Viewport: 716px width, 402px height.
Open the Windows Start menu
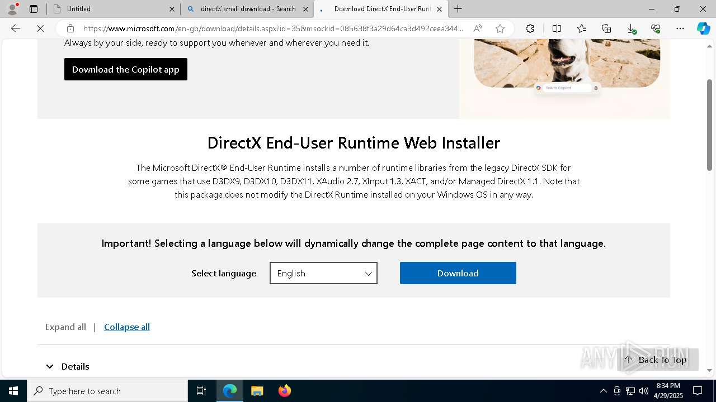pos(13,391)
